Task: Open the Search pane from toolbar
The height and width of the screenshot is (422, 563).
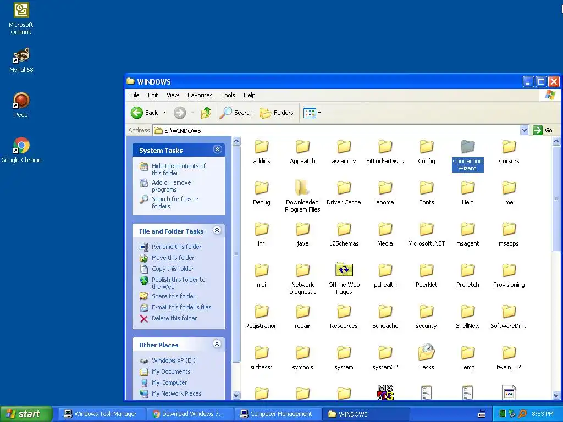Action: point(236,113)
